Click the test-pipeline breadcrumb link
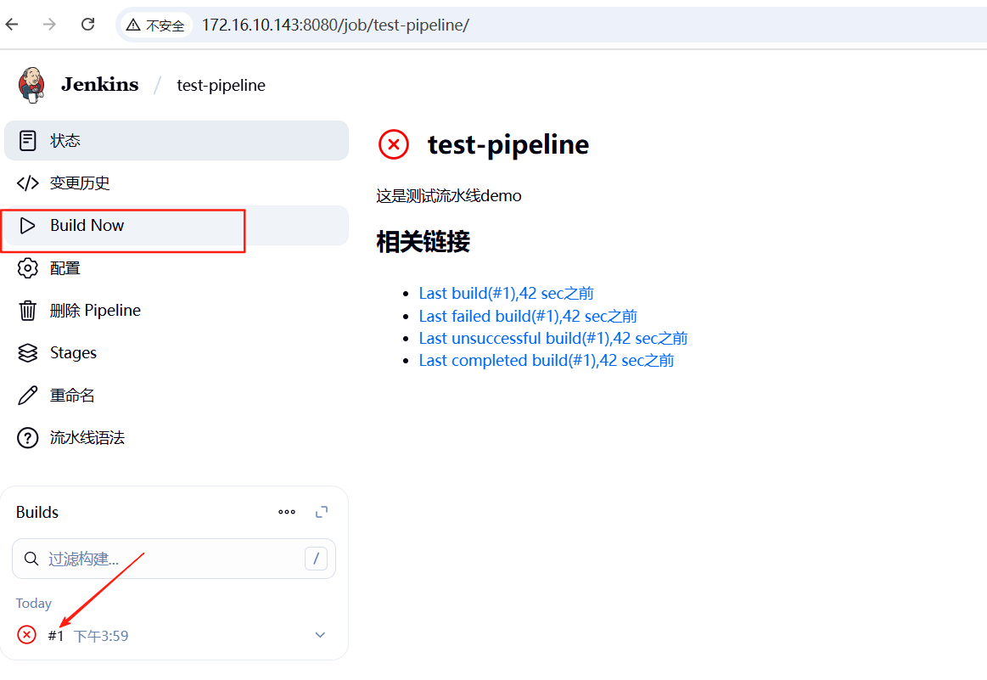 [x=221, y=85]
